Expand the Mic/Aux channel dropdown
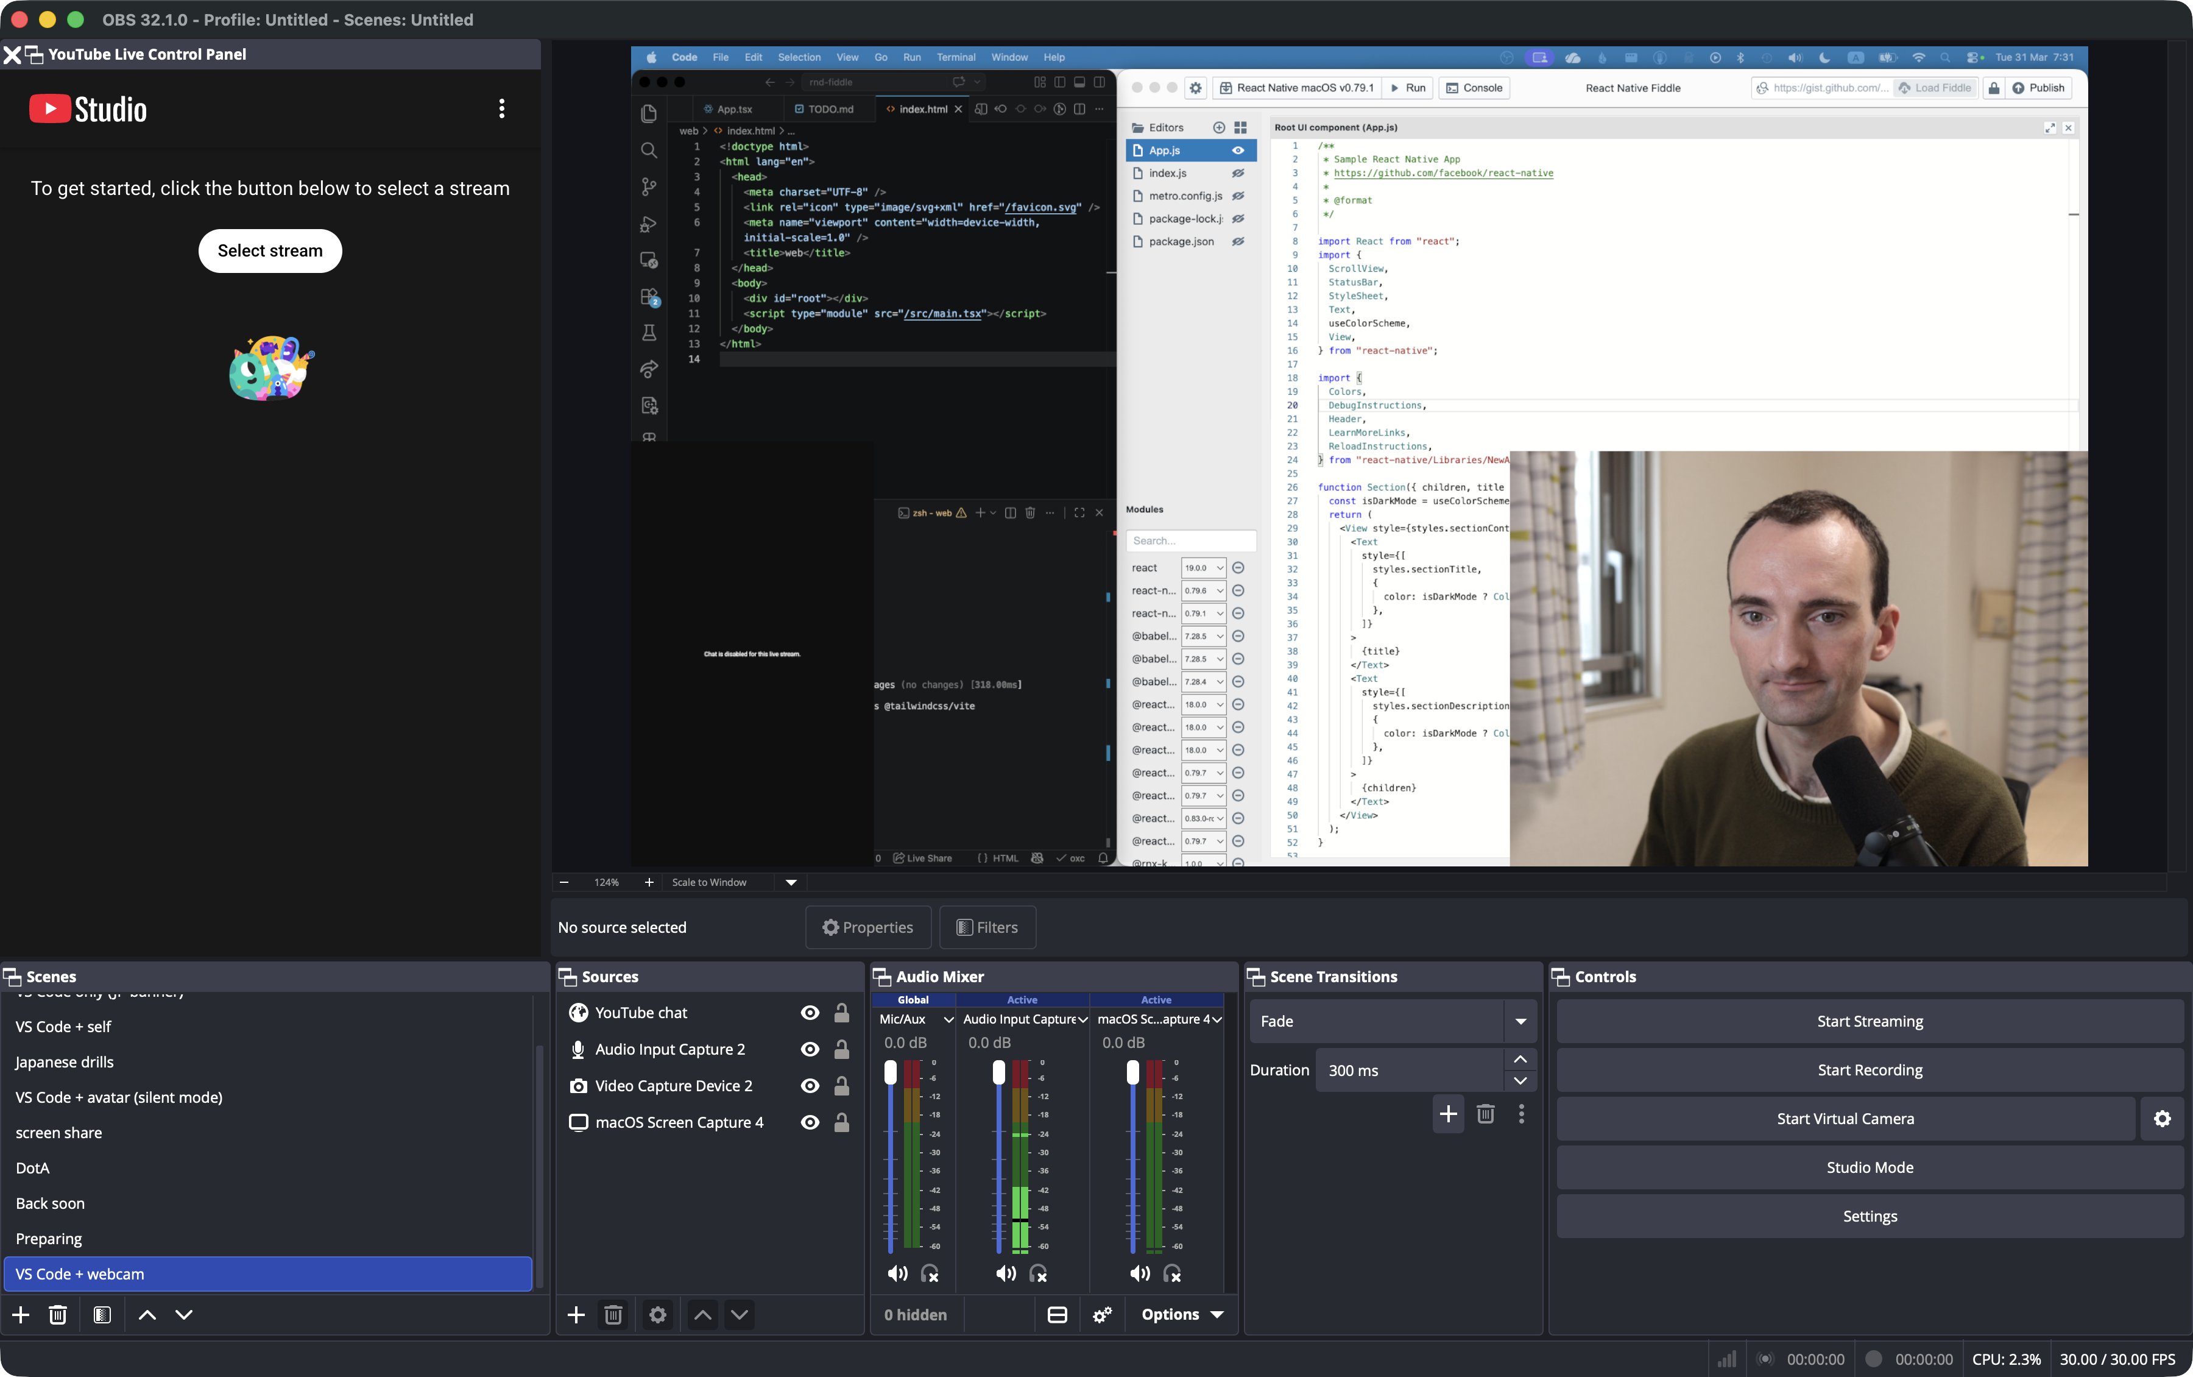Image resolution: width=2193 pixels, height=1377 pixels. coord(948,1019)
